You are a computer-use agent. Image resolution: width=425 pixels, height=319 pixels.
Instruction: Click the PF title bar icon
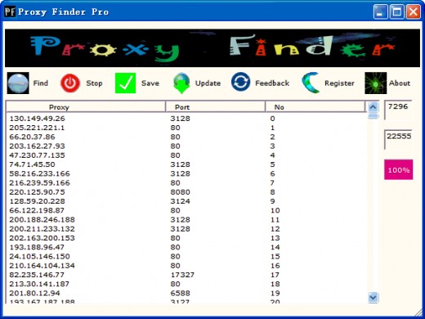[10, 12]
